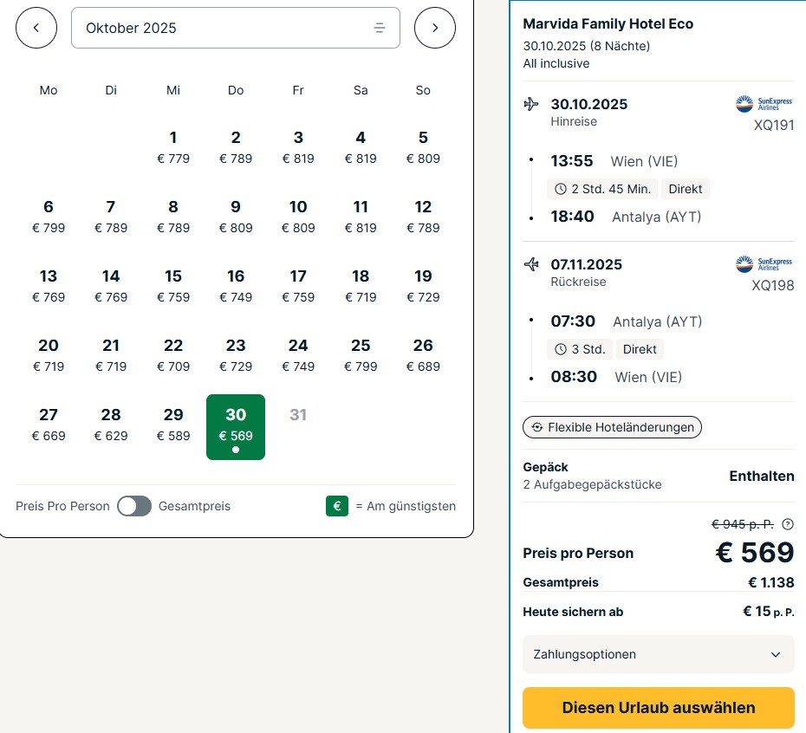Go to next month with right arrow
Viewport: 806px width, 733px height.
[435, 28]
